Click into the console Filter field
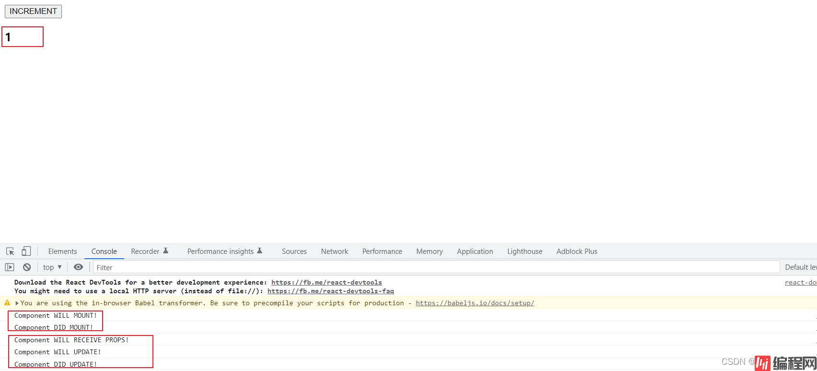817x371 pixels. point(432,267)
